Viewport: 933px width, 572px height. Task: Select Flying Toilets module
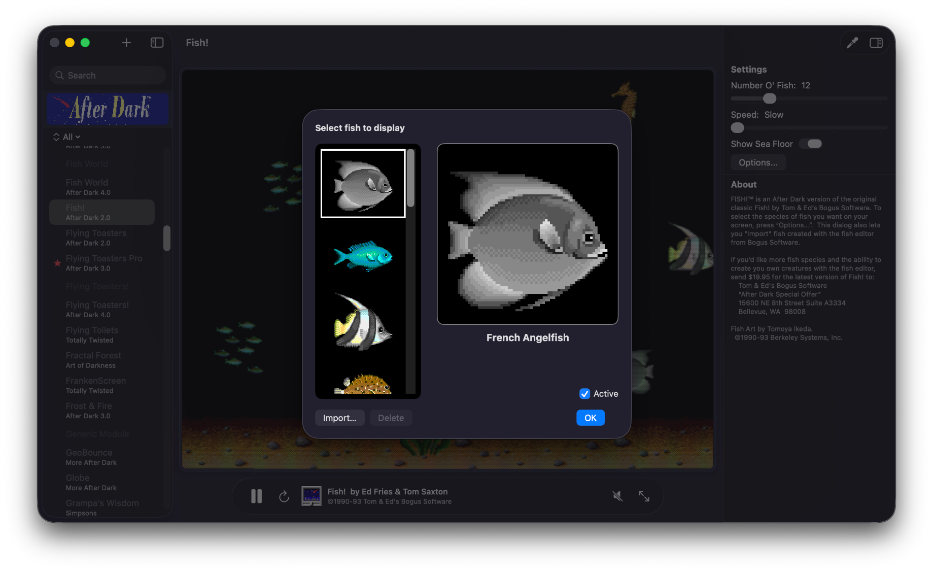(101, 334)
